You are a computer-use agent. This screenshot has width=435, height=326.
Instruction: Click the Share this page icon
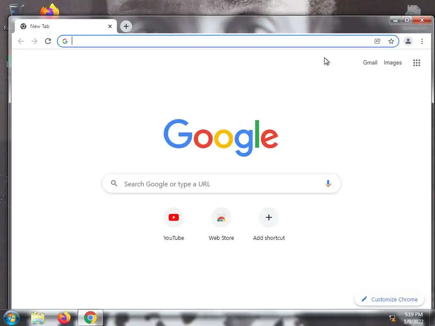[377, 41]
